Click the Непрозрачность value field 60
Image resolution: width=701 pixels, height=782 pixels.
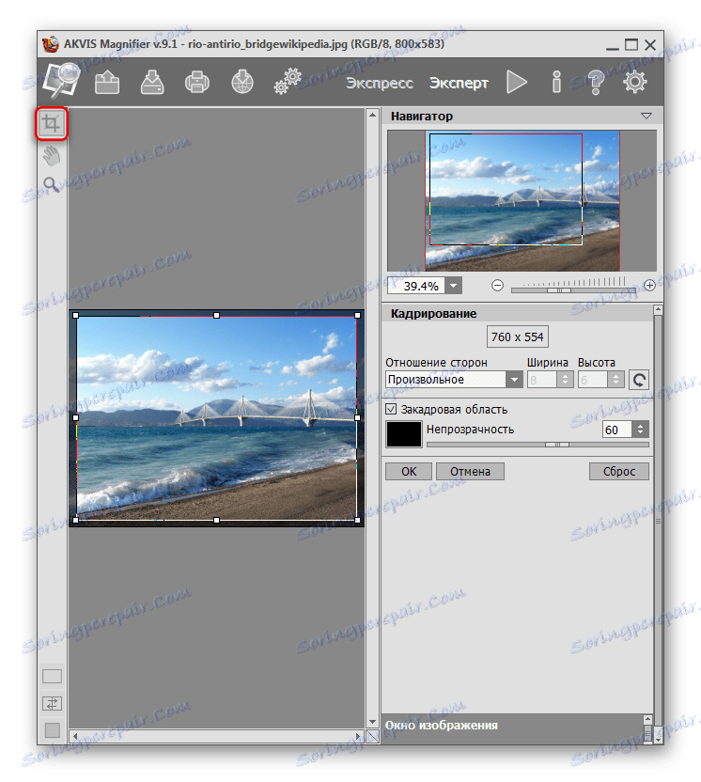coord(617,430)
